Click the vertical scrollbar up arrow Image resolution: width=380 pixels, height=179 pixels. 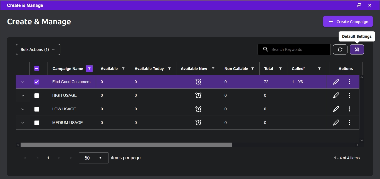pos(362,77)
